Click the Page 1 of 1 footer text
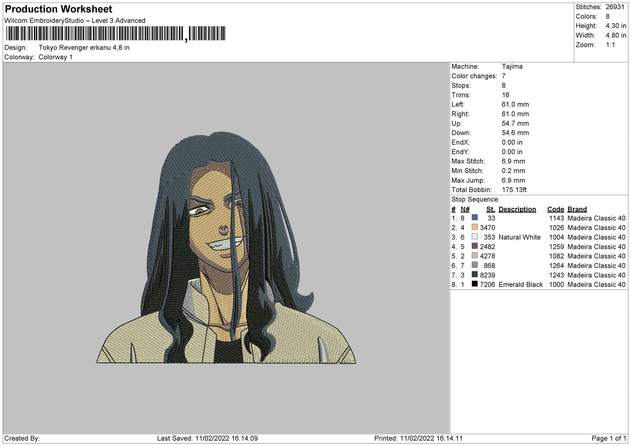This screenshot has height=446, width=631. click(609, 438)
